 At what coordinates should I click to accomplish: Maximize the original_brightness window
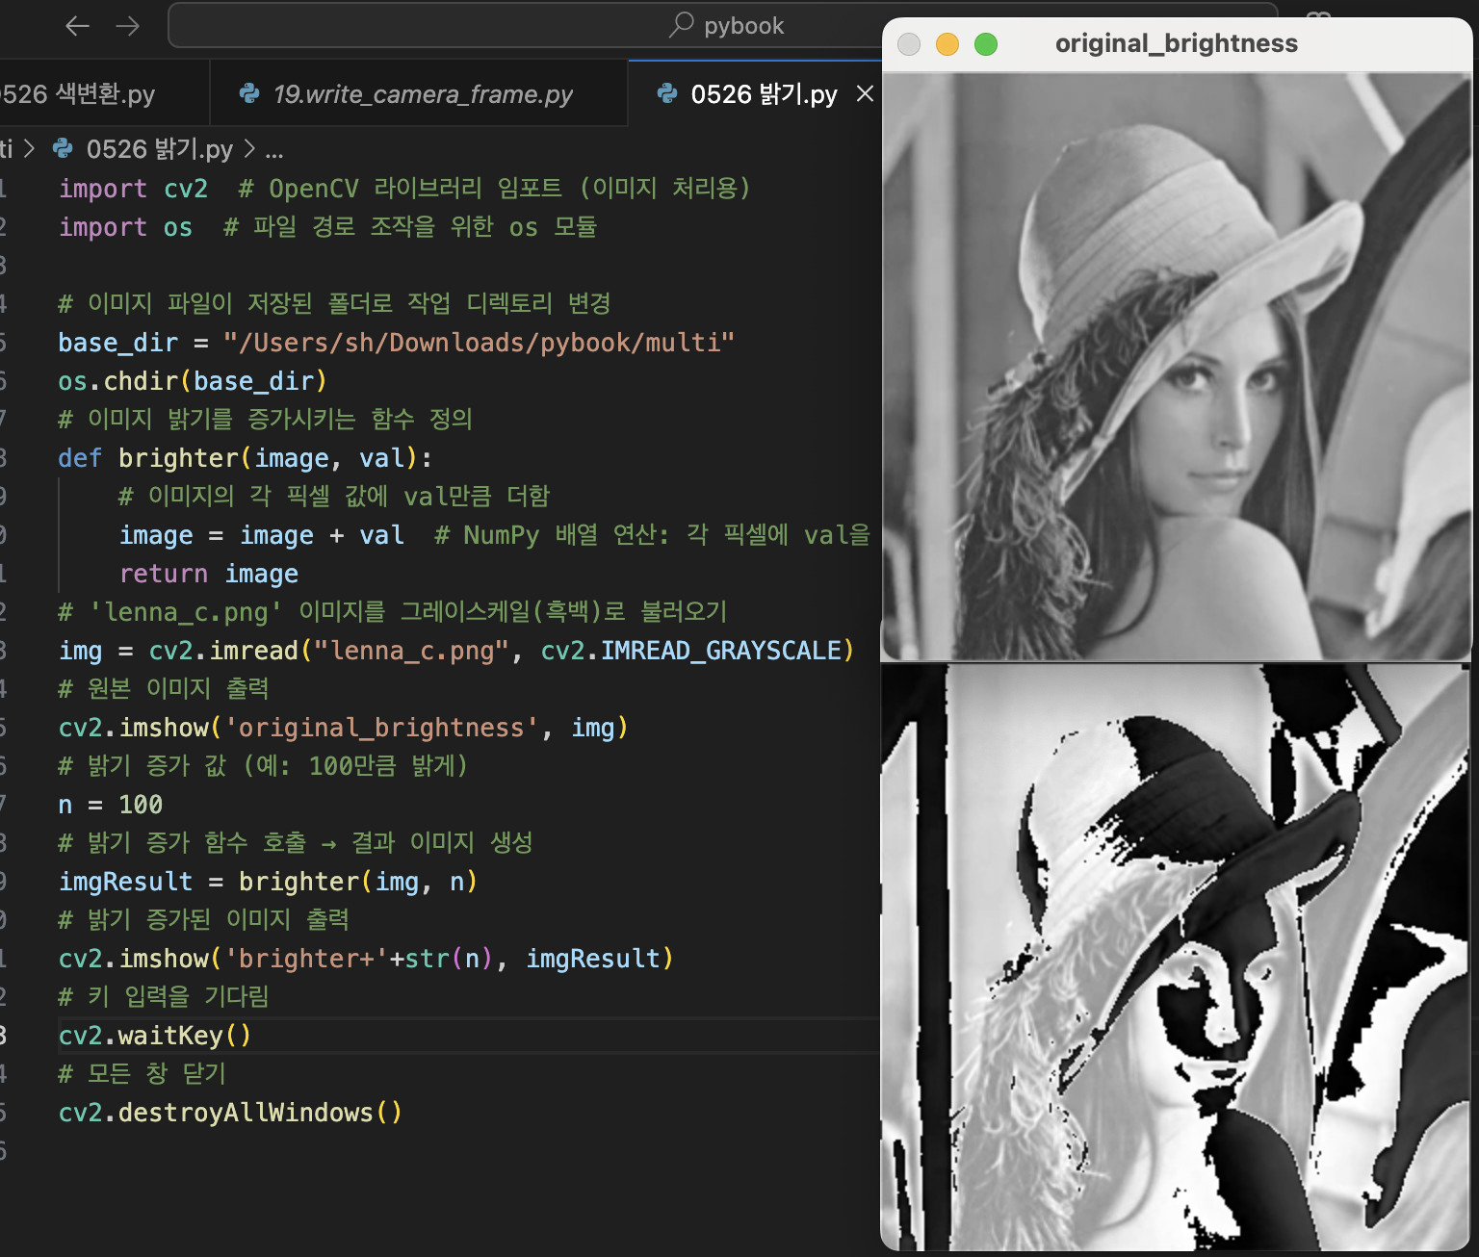[x=986, y=44]
